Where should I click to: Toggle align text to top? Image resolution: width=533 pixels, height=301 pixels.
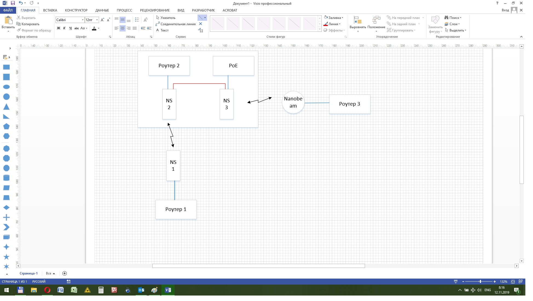click(x=117, y=20)
